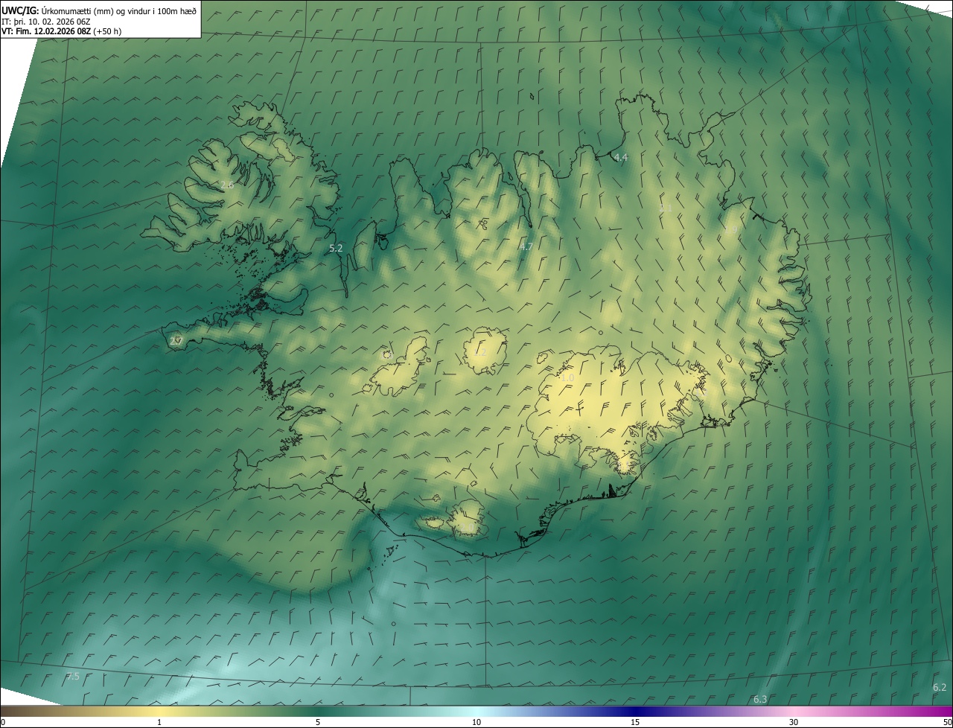Click the (+50 h) forecast offset text
953x728 pixels.
(108, 31)
